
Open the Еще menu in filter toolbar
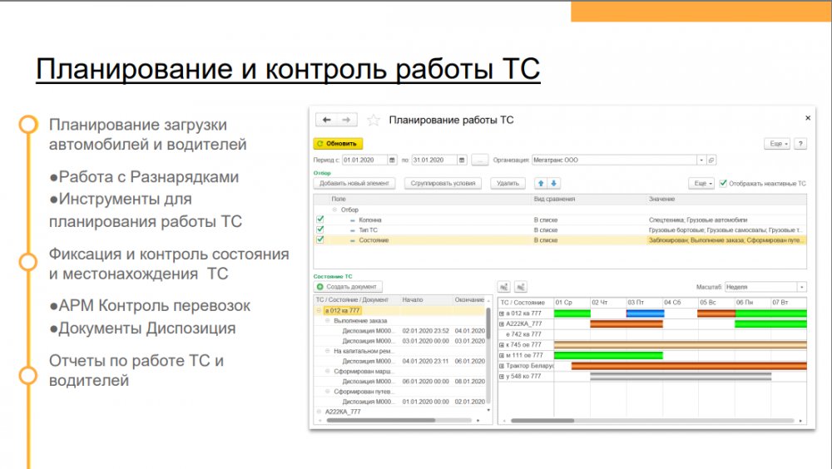(701, 183)
